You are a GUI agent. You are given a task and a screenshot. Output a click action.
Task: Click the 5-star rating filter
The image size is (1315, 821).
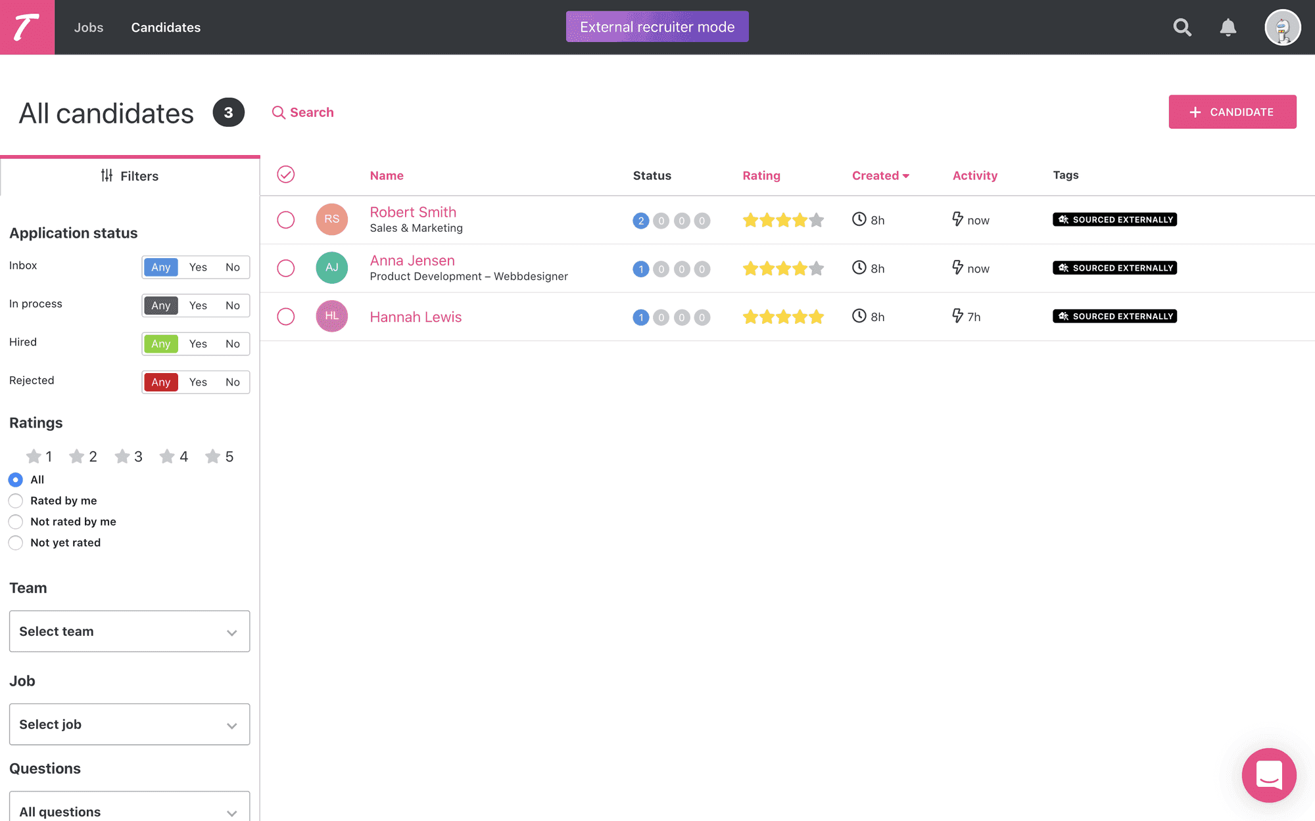point(220,456)
